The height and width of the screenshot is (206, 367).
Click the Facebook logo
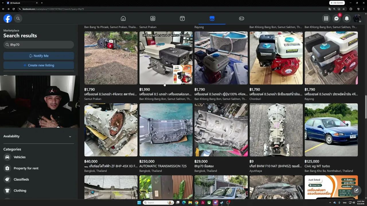pos(8,19)
